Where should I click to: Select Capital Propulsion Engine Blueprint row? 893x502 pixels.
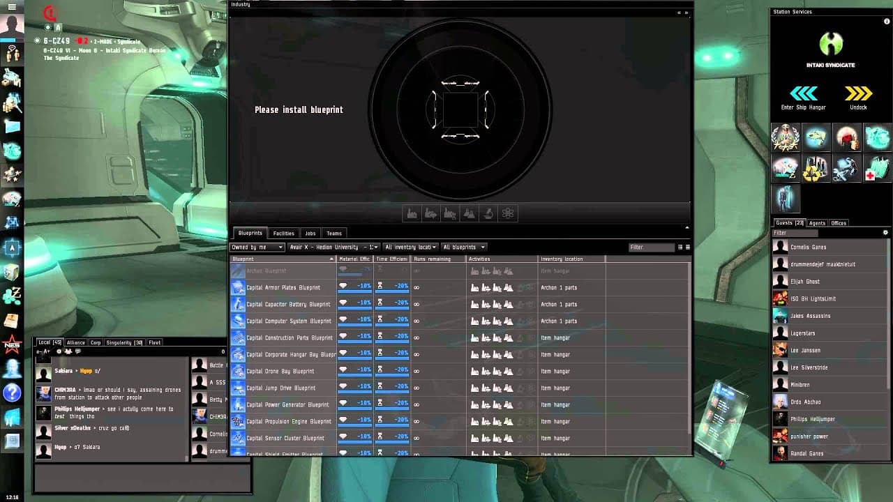(460, 421)
